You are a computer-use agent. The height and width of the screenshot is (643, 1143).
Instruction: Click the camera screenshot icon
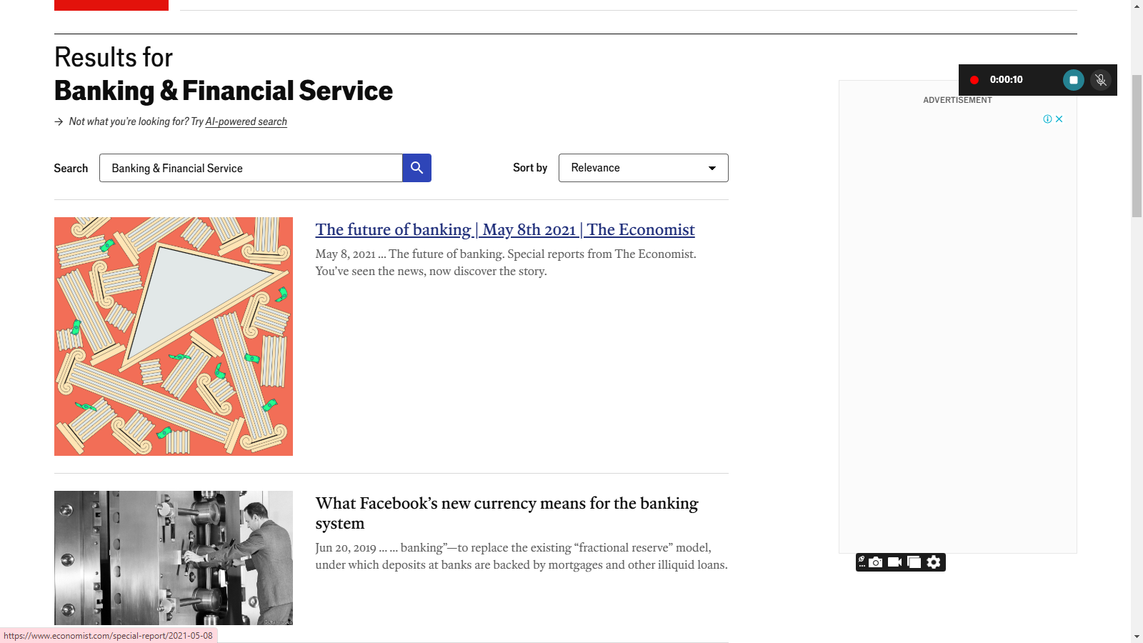point(876,562)
